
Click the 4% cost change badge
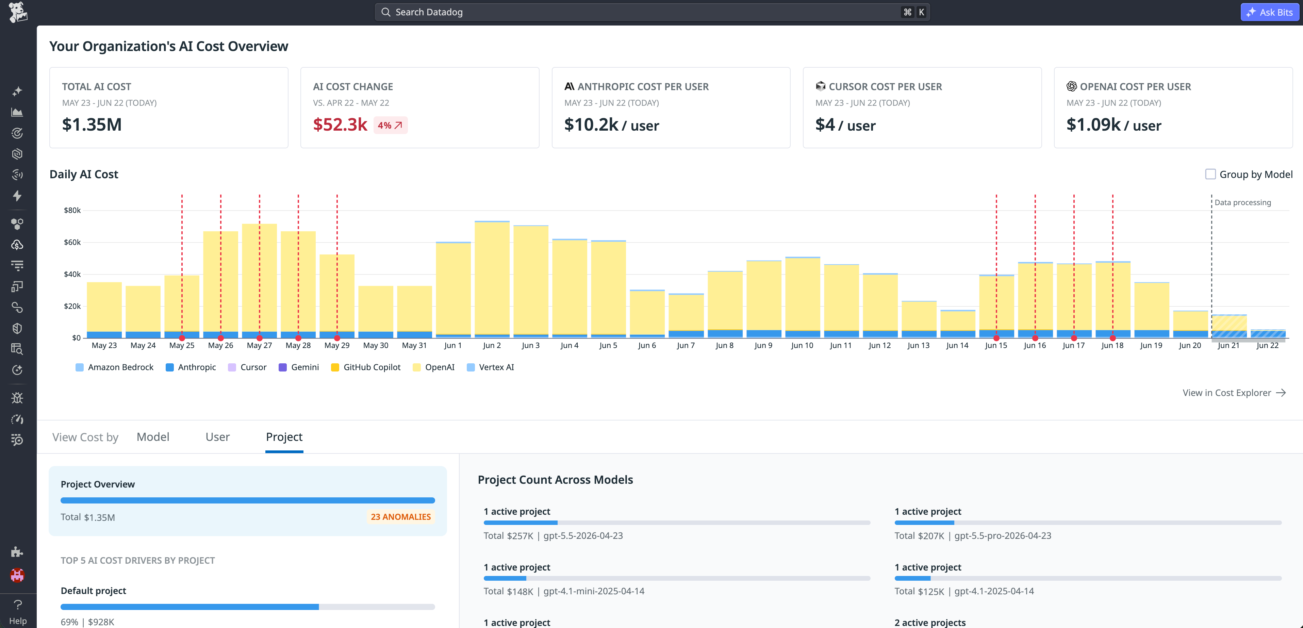coord(390,125)
